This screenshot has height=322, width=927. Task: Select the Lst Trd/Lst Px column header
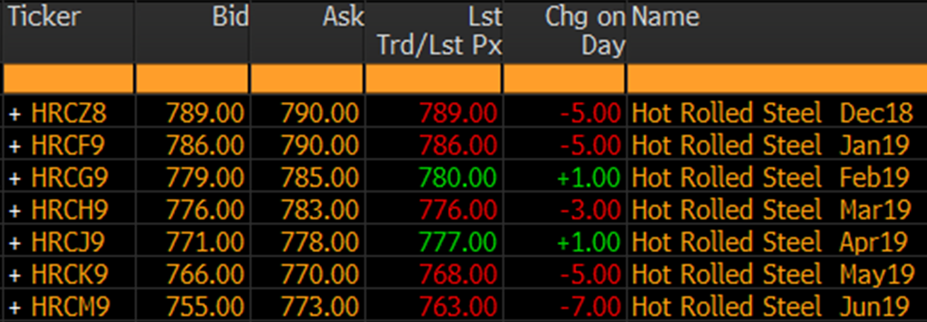(x=439, y=32)
